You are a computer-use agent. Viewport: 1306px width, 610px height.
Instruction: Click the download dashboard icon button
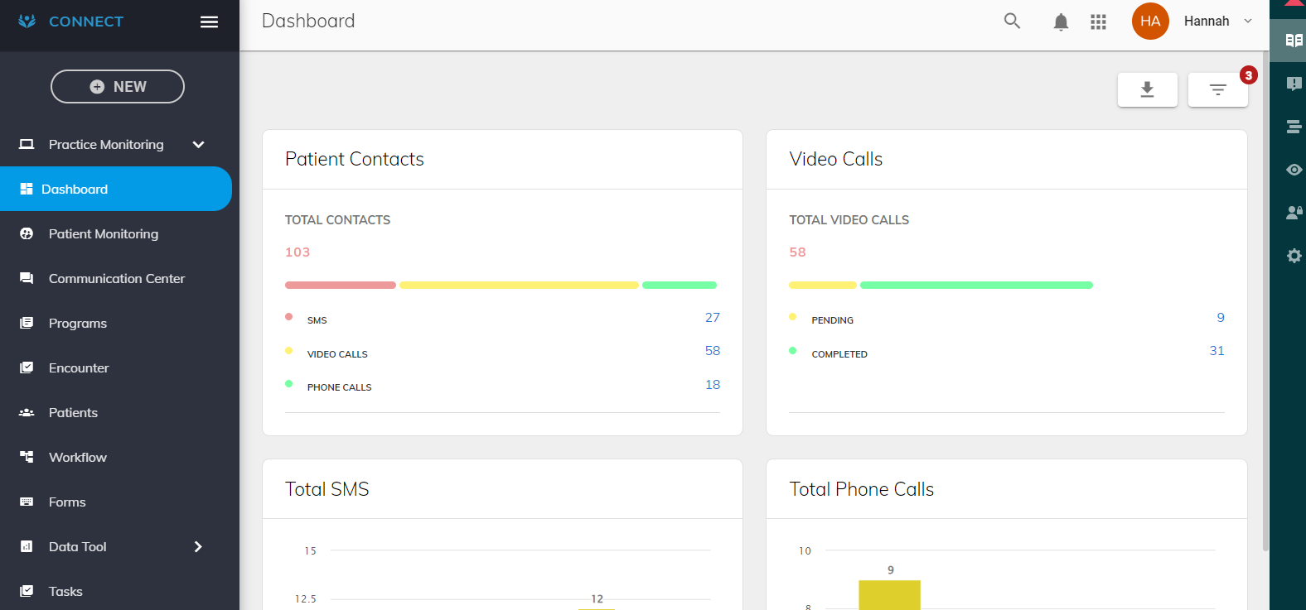click(1148, 89)
